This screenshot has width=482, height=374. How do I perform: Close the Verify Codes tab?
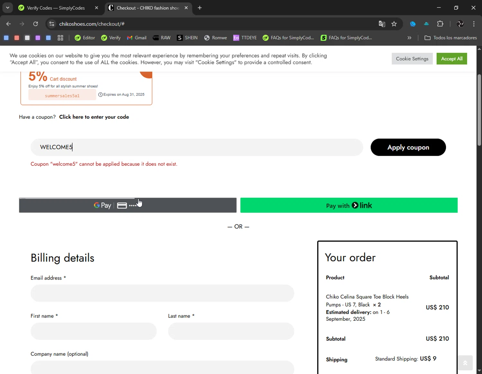tap(96, 8)
